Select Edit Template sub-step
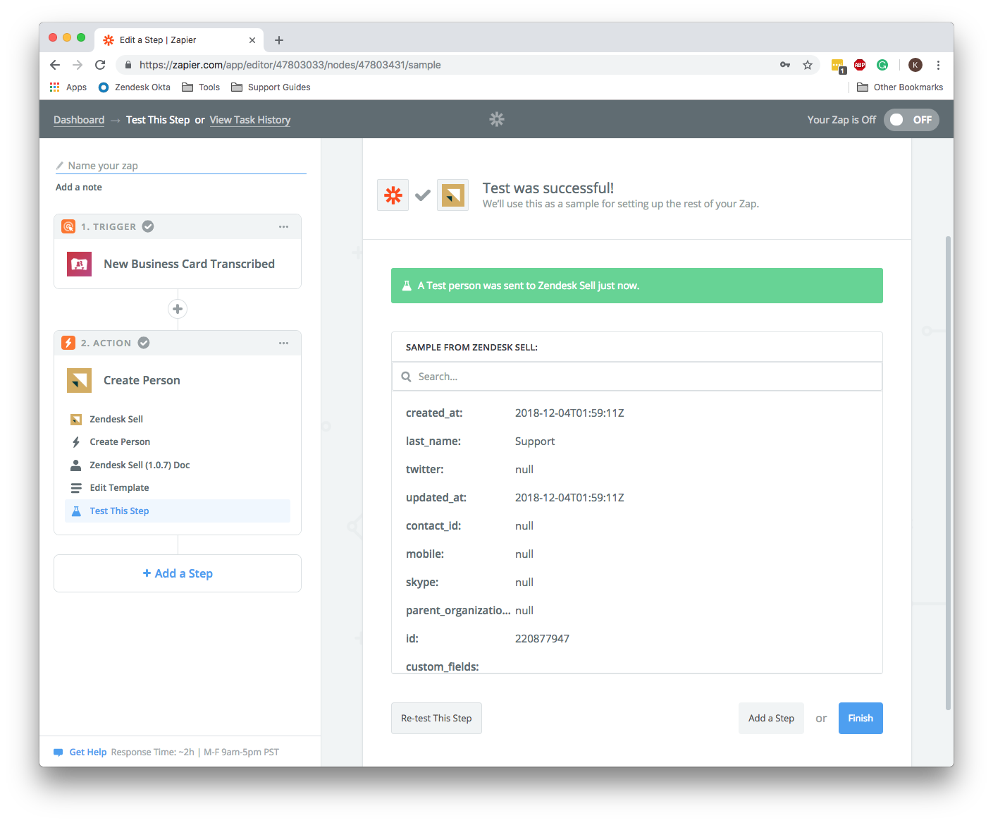The height and width of the screenshot is (823, 993). click(x=178, y=488)
